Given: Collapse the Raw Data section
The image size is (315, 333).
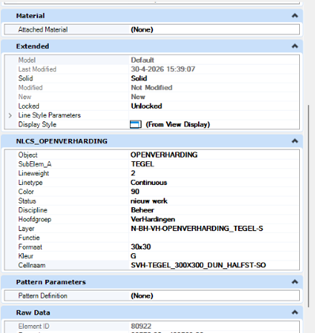Looking at the screenshot, I should [294, 312].
